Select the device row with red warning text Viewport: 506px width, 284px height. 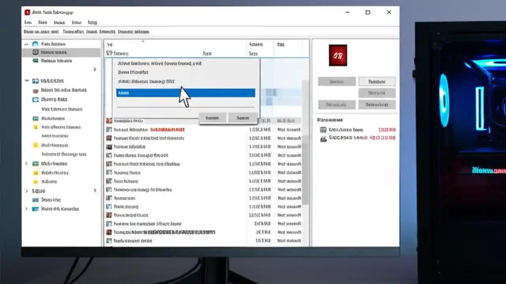pos(166,129)
